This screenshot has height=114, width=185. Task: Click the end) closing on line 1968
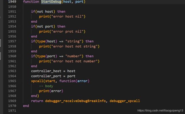click(35, 96)
